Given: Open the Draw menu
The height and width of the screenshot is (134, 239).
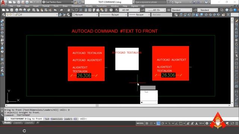Looking at the screenshot, I should coord(65,6).
